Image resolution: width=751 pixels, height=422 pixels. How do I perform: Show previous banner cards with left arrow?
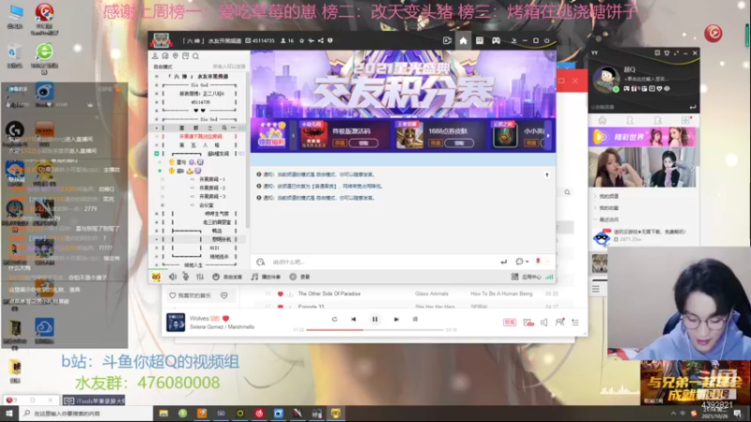(293, 136)
